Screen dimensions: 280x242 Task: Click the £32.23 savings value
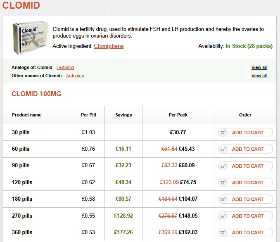[x=123, y=165]
